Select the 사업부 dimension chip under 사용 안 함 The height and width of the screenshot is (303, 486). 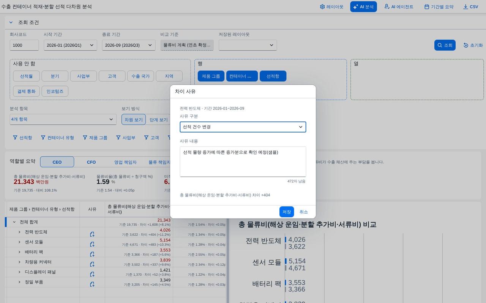point(83,76)
